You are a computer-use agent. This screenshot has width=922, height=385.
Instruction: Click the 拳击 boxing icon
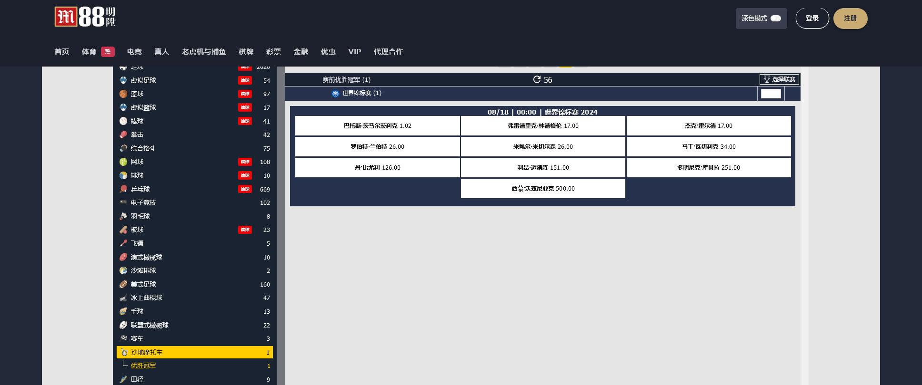pos(123,135)
